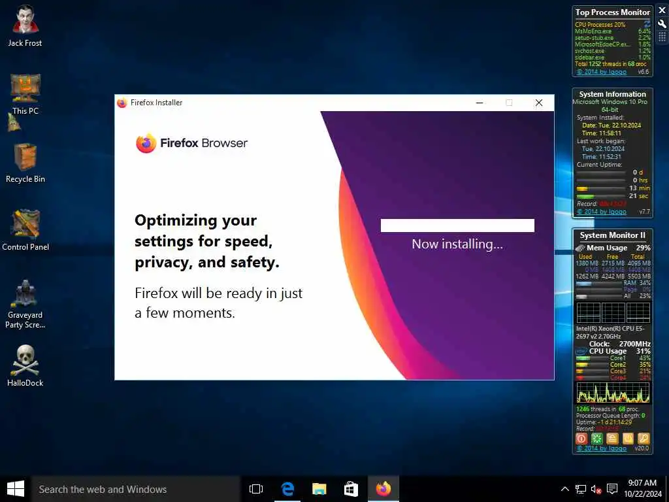Image resolution: width=669 pixels, height=502 pixels.
Task: Click the green button in System Monitor II
Action: (597, 439)
